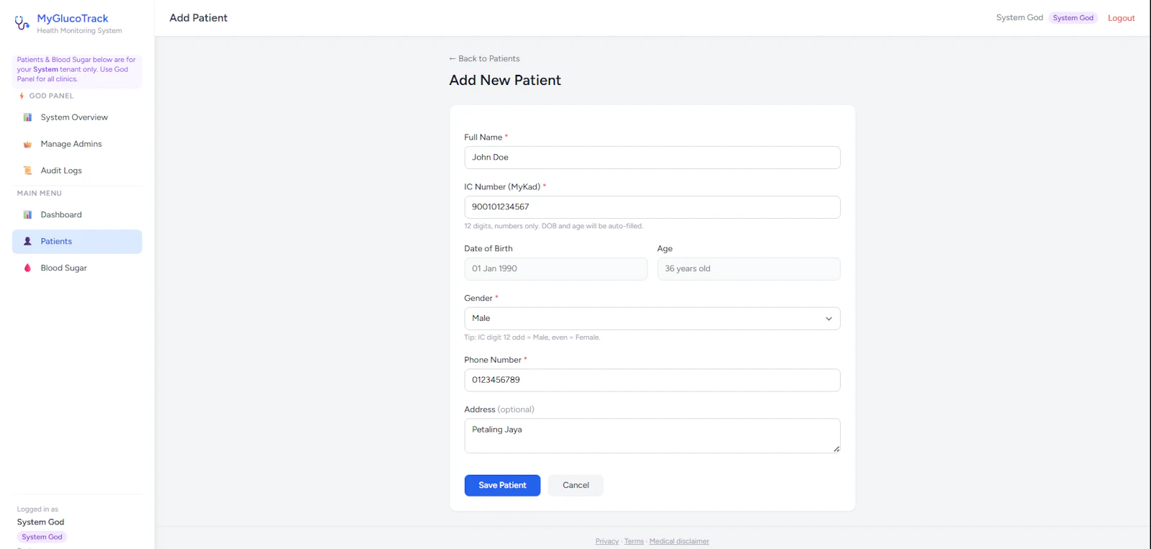The image size is (1151, 549).
Task: Click the '12 digits, numbers only' hint text
Action: (x=553, y=226)
